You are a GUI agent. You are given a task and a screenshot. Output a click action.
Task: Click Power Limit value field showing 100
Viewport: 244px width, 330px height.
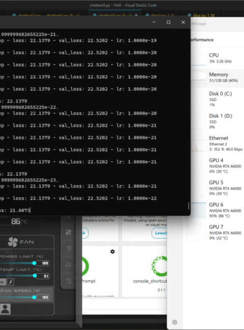[43, 263]
